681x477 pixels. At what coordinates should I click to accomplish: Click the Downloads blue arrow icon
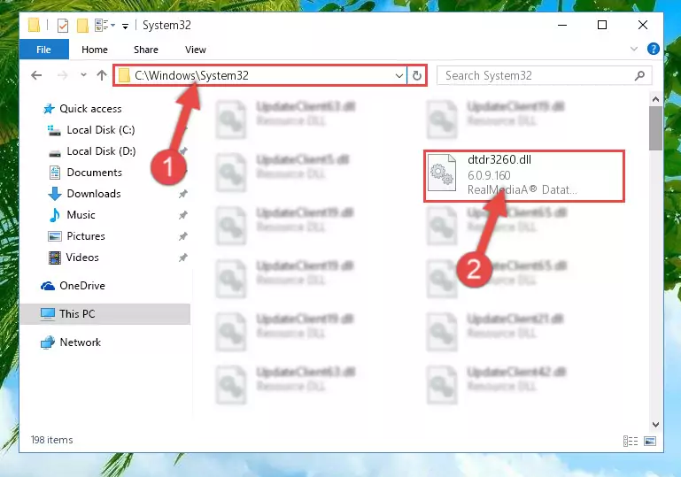tap(55, 194)
